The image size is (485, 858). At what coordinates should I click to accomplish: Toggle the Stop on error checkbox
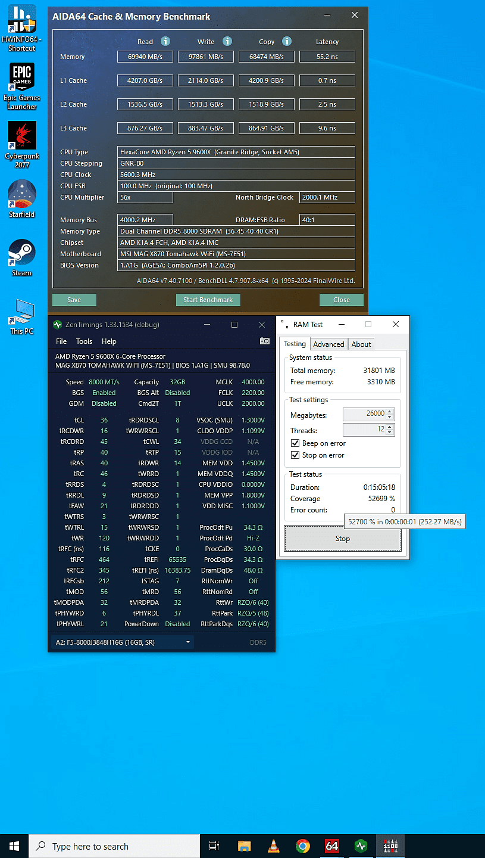pyautogui.click(x=295, y=455)
